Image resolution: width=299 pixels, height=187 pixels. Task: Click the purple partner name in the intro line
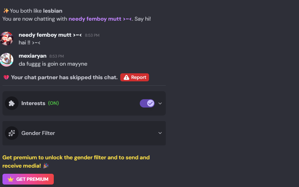(x=100, y=19)
